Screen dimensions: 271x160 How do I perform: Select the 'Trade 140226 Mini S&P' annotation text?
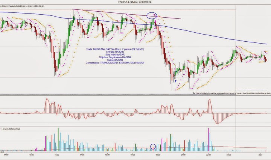(117, 49)
